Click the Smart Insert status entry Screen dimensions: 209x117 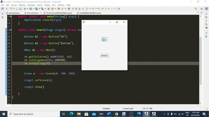point(128,109)
